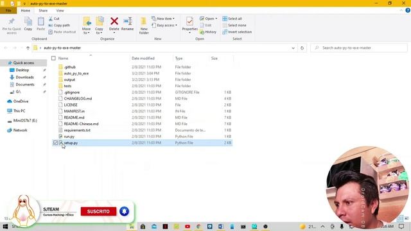Select the CHANGELOG.md file

pyautogui.click(x=78, y=98)
